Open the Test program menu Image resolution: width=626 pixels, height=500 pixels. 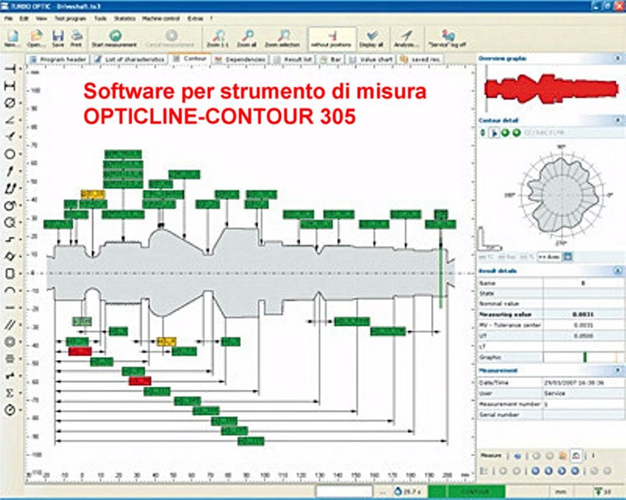pos(70,18)
